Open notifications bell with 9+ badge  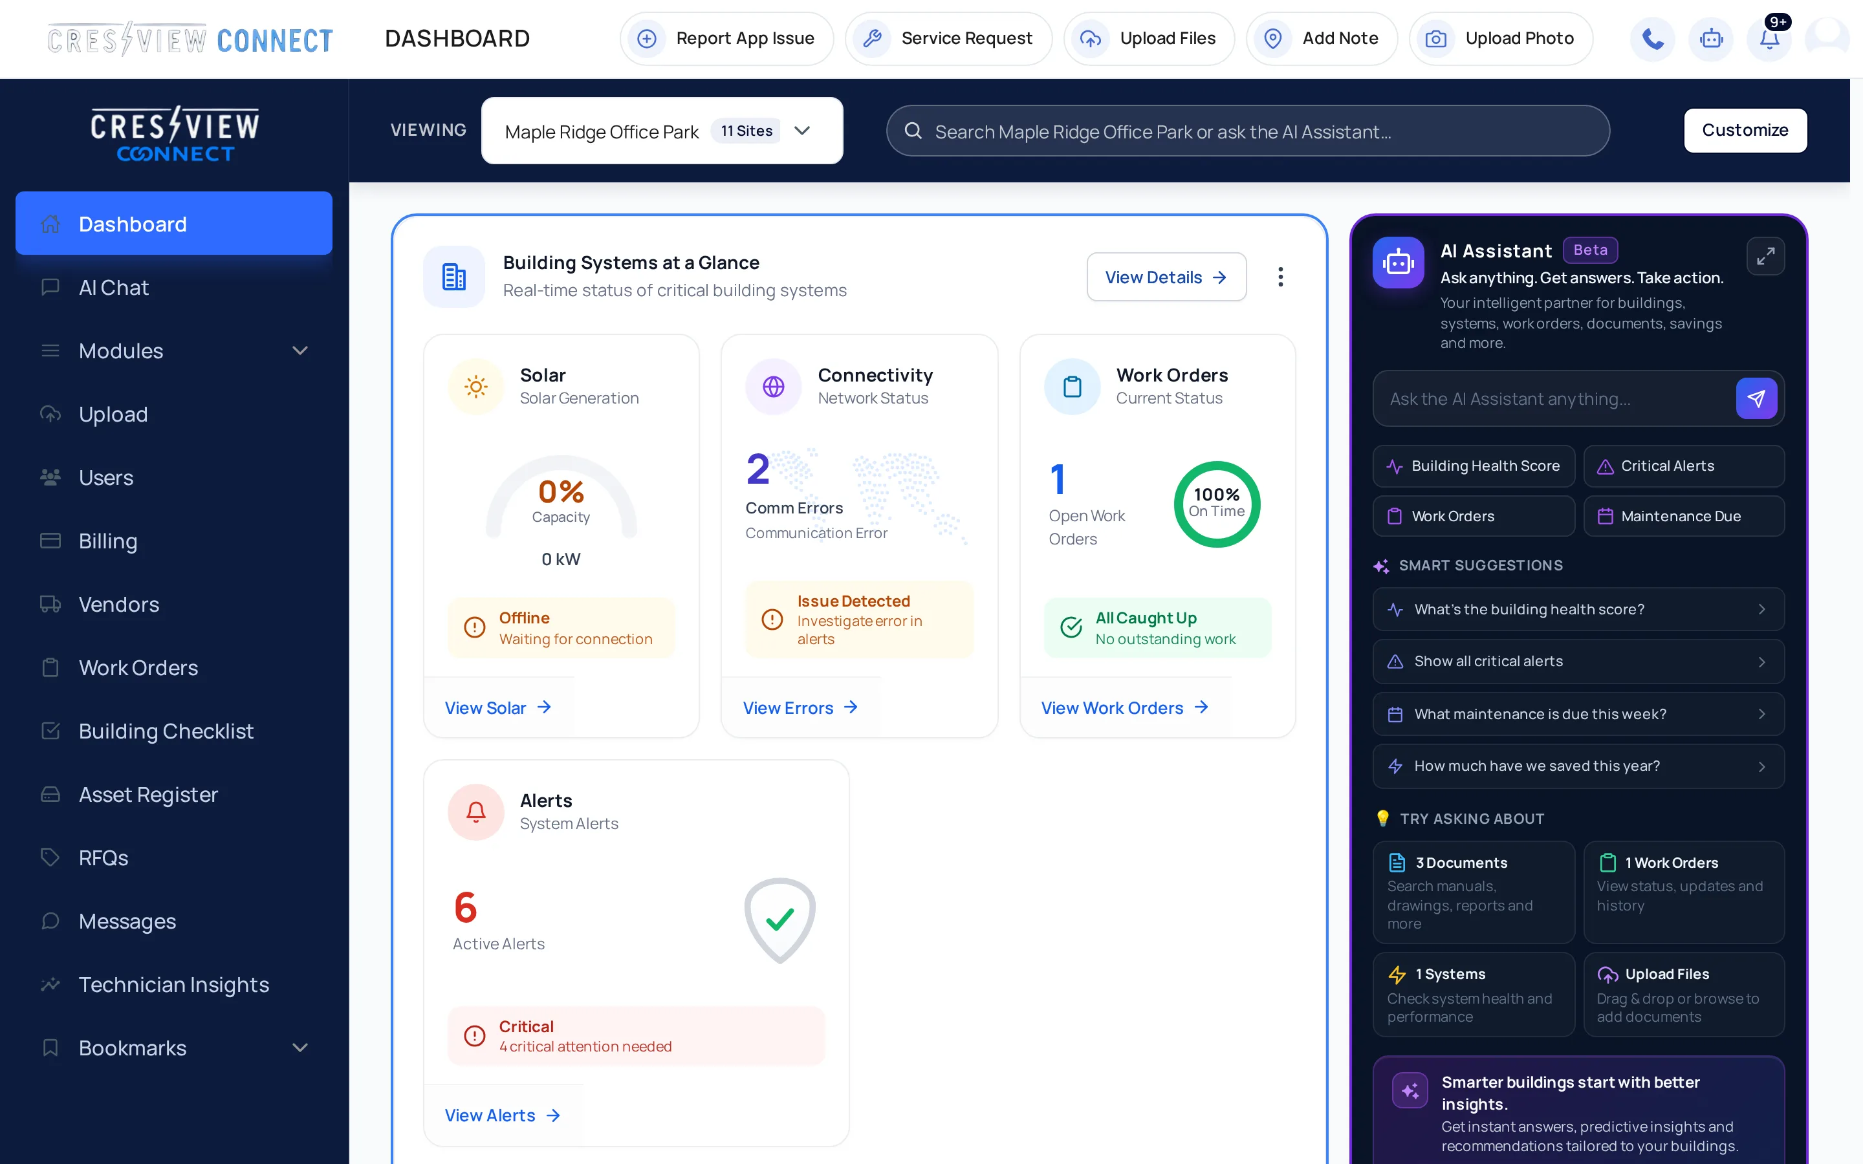click(1769, 39)
